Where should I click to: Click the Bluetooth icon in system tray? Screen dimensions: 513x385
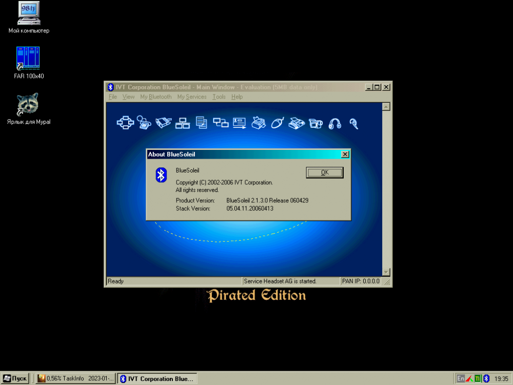pos(486,378)
